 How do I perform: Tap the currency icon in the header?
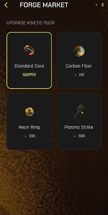tap(97, 5)
